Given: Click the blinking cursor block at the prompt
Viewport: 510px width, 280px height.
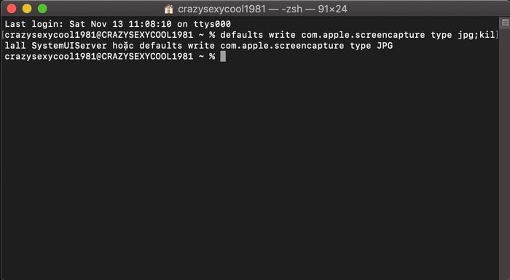Looking at the screenshot, I should click(x=223, y=57).
